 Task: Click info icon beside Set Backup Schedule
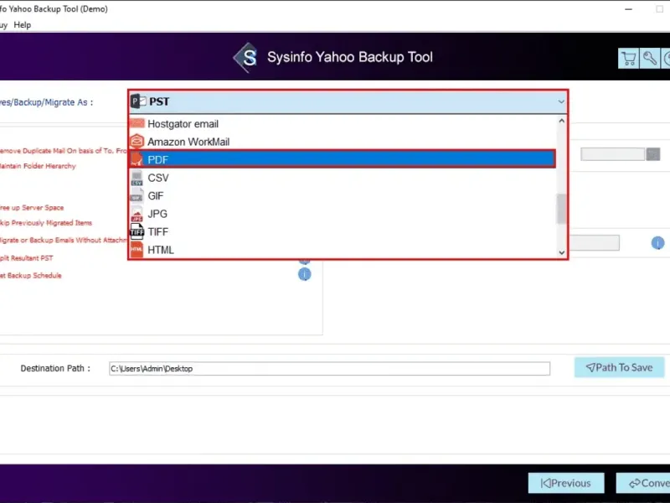point(304,274)
